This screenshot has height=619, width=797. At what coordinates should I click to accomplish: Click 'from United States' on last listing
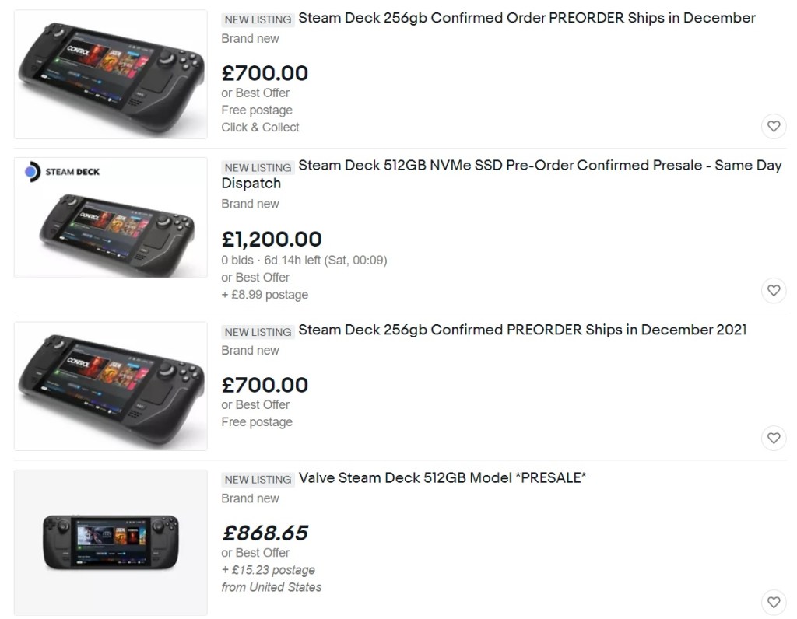click(271, 587)
